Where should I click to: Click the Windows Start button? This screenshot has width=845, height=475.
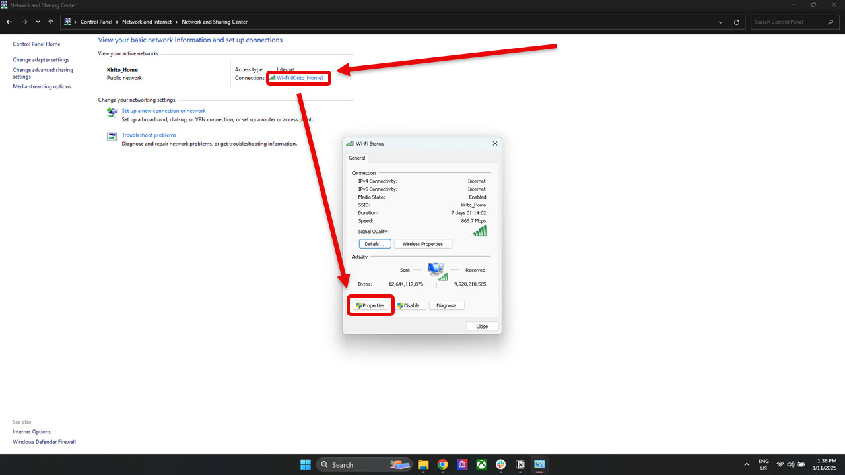pos(306,464)
